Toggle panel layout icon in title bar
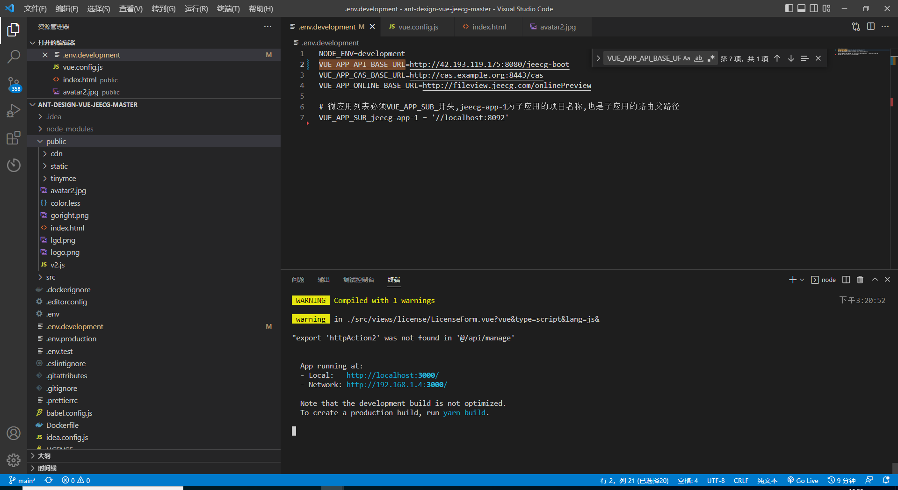 point(802,8)
